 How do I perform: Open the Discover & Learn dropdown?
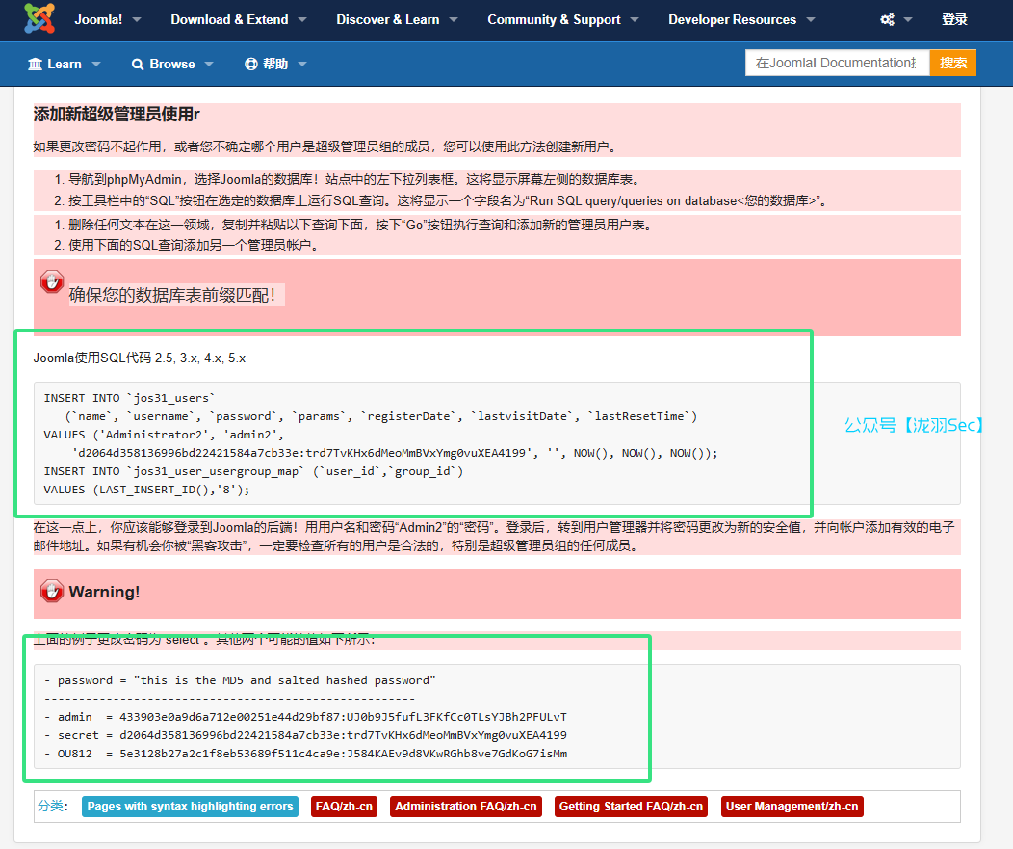[397, 19]
